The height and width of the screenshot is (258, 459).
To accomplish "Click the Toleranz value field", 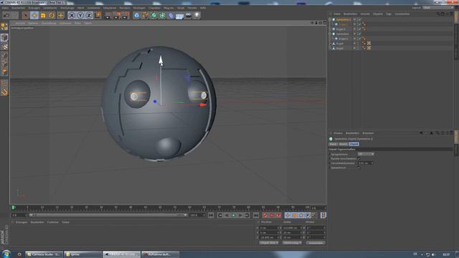I will 365,163.
